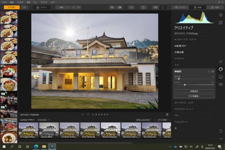Select the Essentials sun icon
225x150 pixels.
tap(221, 62)
